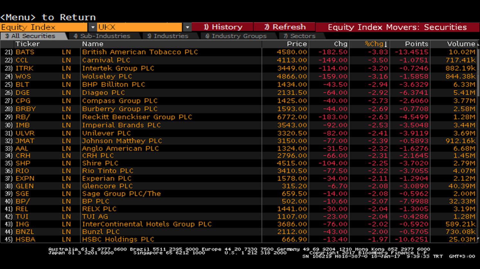This screenshot has height=269, width=480.
Task: Click Shire PLC name
Action: 100,163
